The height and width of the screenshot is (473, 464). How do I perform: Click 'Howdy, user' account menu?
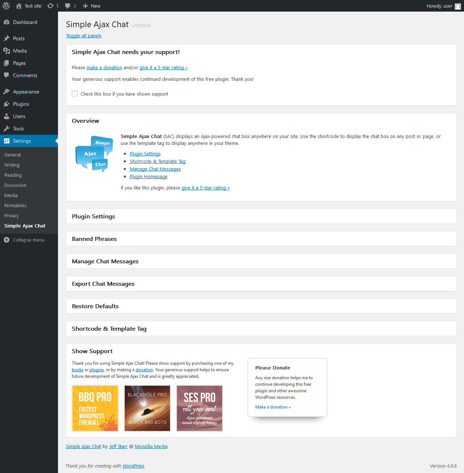(443, 6)
